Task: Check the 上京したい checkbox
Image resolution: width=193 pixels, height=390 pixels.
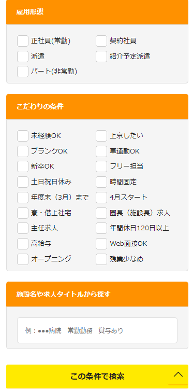Action: (101, 136)
